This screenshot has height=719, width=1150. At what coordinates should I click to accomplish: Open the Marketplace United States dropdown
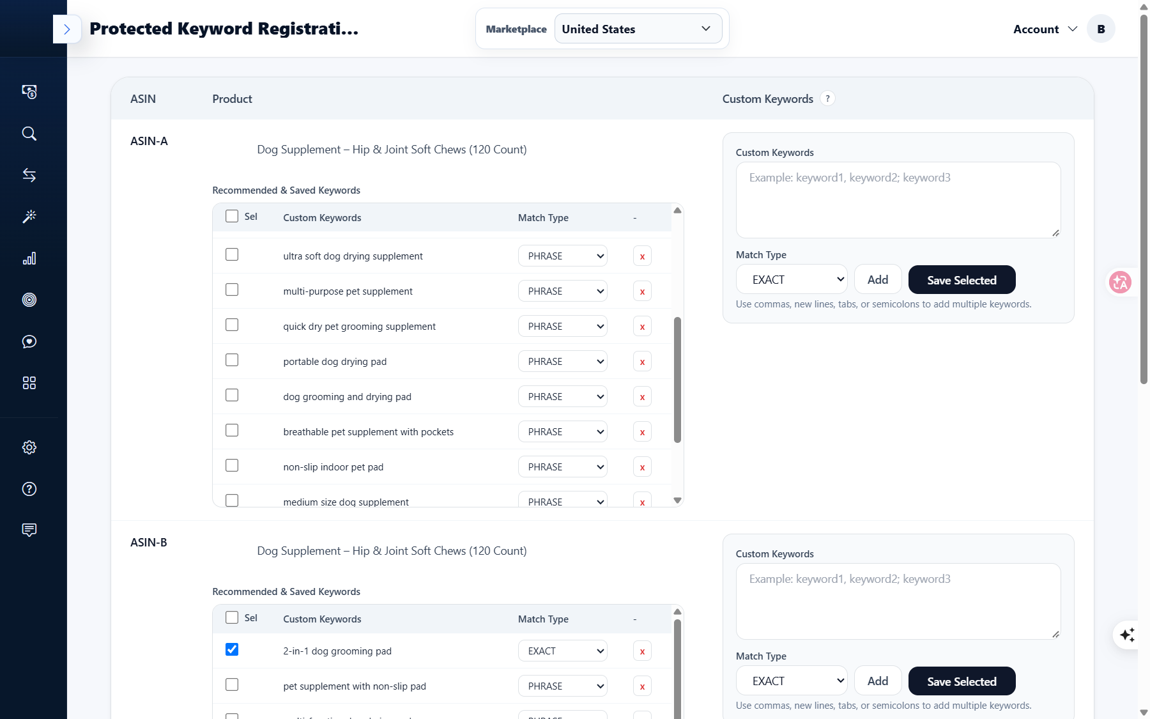[638, 29]
